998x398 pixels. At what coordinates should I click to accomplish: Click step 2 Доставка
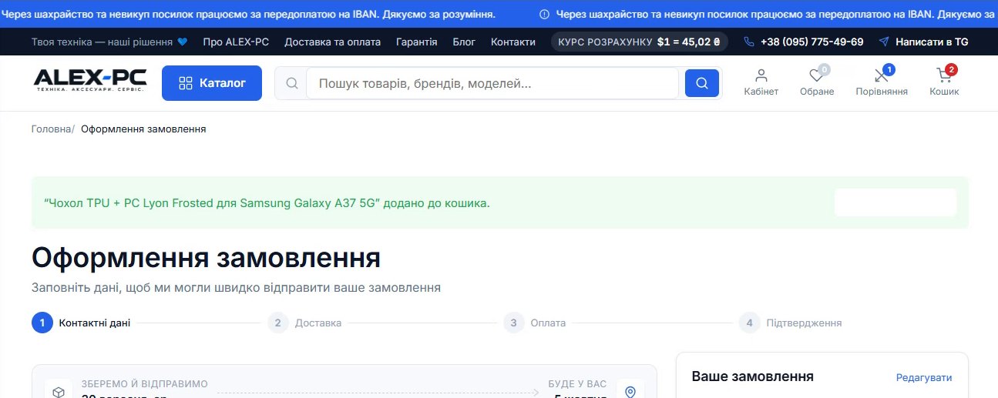304,323
